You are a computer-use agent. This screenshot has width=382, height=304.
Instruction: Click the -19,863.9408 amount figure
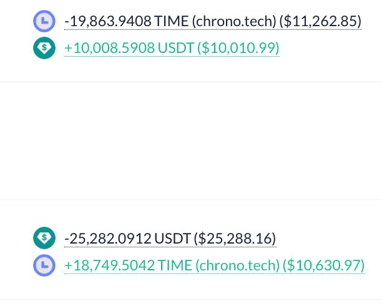coord(108,21)
